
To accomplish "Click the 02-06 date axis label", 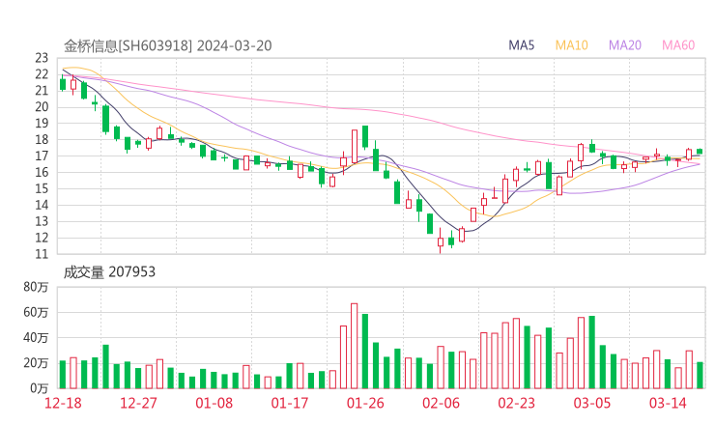I will 441,403.
